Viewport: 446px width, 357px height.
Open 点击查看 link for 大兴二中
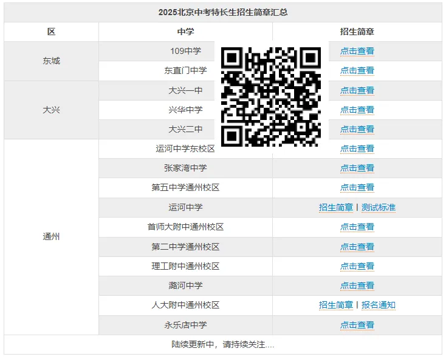(x=357, y=129)
